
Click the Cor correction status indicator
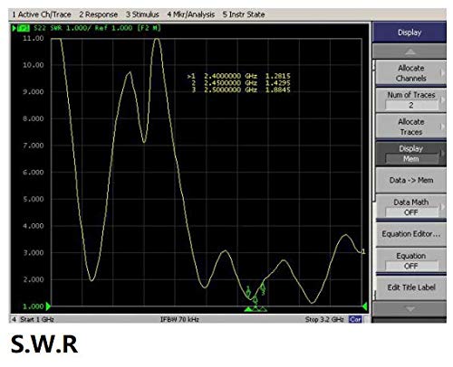[x=355, y=319]
